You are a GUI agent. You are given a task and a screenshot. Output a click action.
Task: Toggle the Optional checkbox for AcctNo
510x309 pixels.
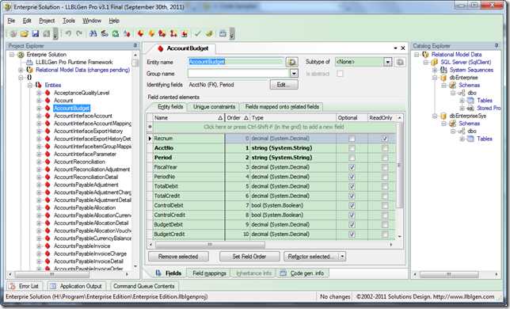(352, 148)
